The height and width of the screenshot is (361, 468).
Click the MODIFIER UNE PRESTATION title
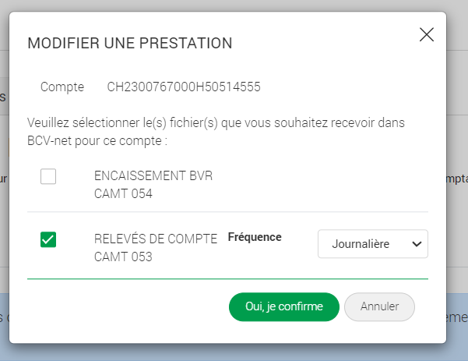tap(130, 44)
